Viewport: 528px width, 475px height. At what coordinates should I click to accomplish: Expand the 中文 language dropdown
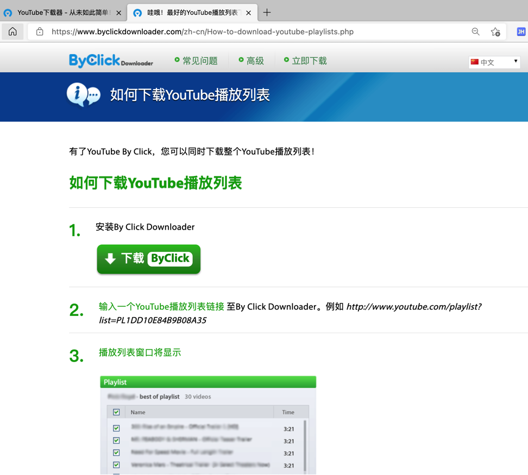pos(494,62)
